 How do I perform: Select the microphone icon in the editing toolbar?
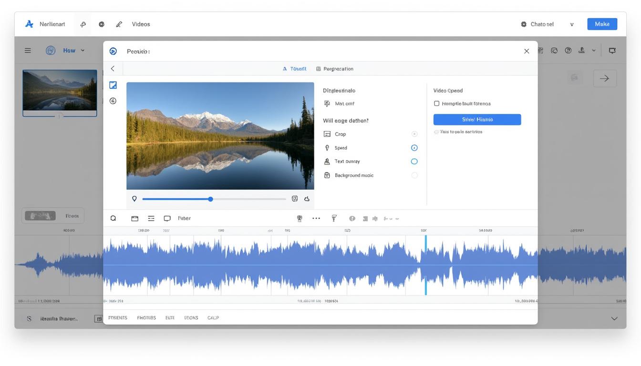click(299, 218)
